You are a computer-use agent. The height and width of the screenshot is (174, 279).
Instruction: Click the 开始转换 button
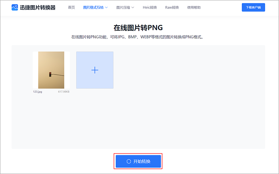coord(138,161)
